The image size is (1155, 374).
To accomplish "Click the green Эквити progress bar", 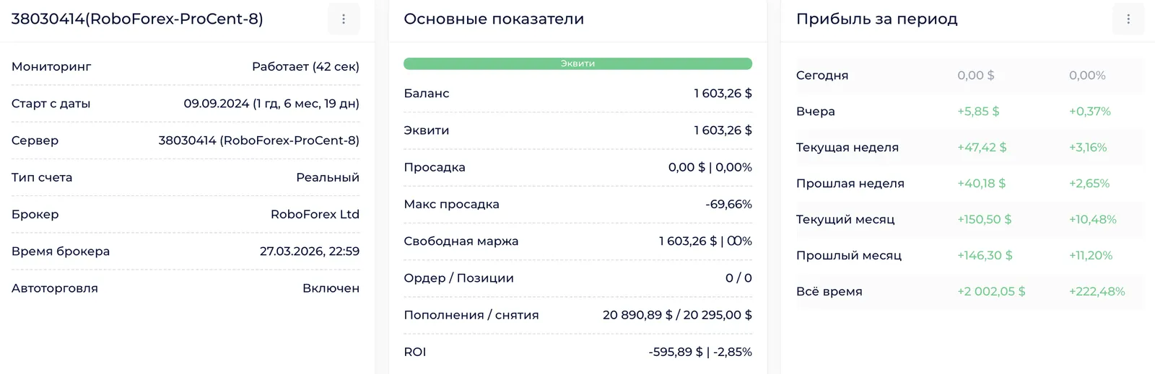I will click(x=577, y=63).
